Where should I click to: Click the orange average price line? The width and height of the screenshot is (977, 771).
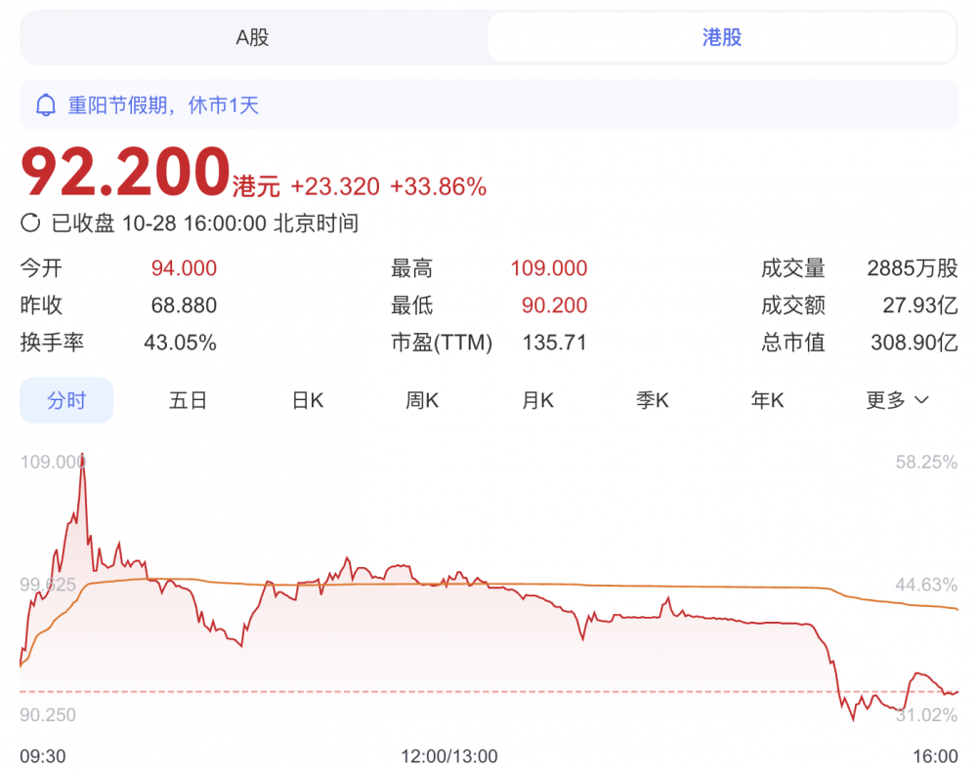[x=586, y=586]
